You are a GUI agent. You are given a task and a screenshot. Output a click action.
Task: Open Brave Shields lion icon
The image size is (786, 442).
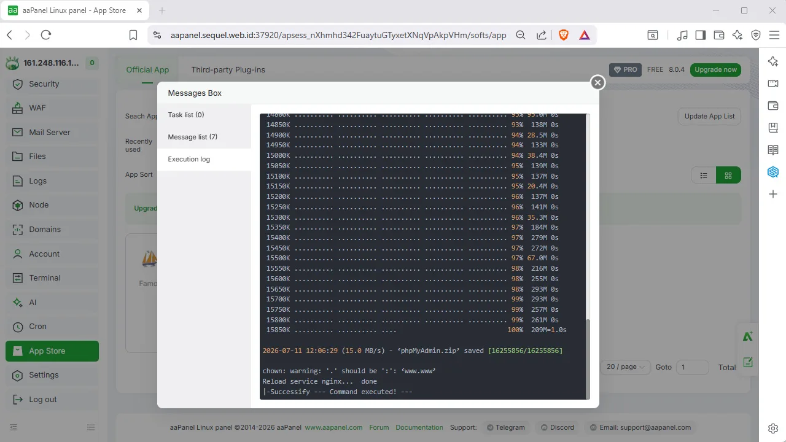click(x=564, y=35)
